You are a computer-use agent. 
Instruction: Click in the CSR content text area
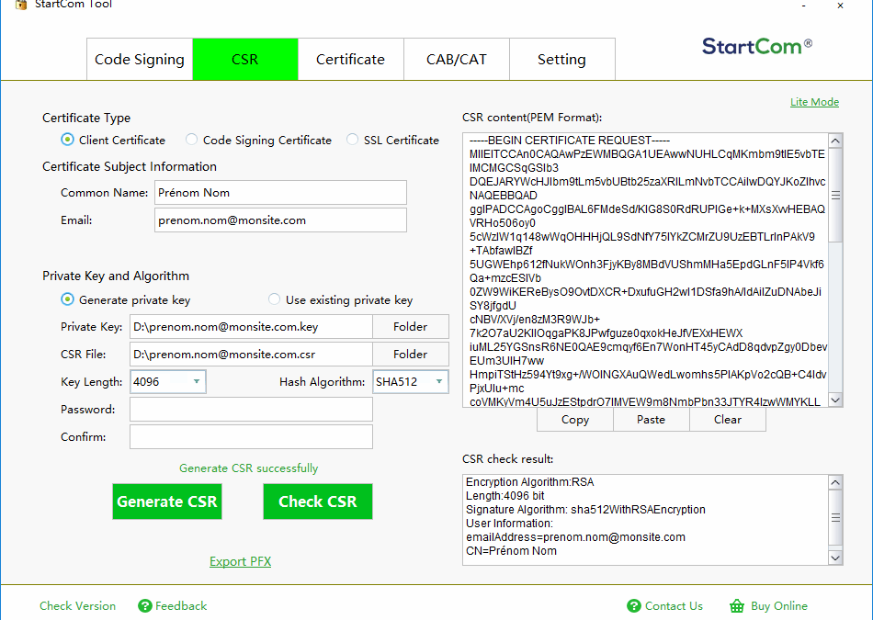click(645, 270)
